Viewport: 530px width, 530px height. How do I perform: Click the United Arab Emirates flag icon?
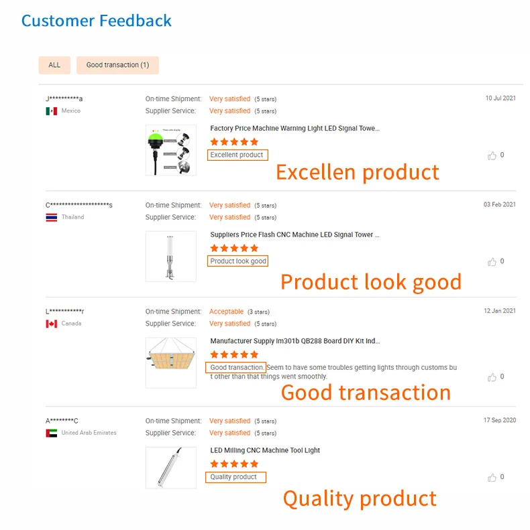pyautogui.click(x=52, y=433)
